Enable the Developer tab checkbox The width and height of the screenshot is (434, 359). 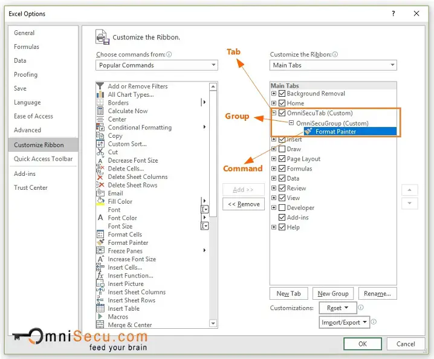(x=282, y=207)
